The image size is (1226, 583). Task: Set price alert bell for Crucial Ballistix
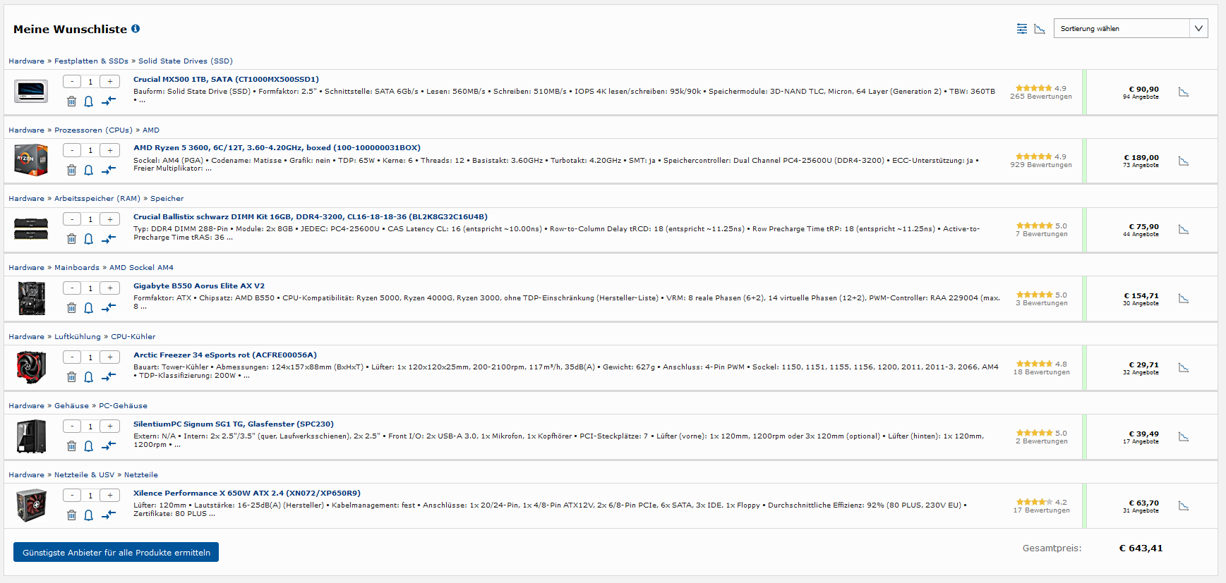click(x=89, y=239)
